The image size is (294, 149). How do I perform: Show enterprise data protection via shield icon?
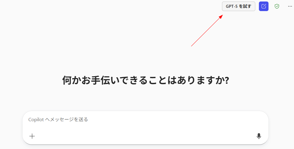pos(277,6)
